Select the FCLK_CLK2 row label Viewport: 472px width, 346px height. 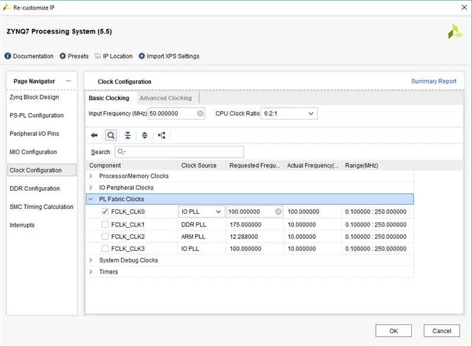coord(128,237)
